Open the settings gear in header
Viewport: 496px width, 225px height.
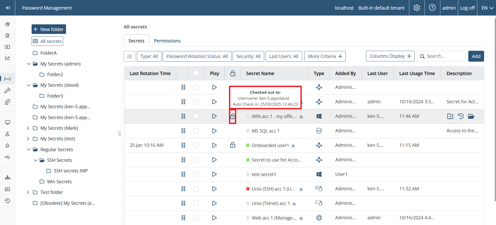tap(417, 8)
